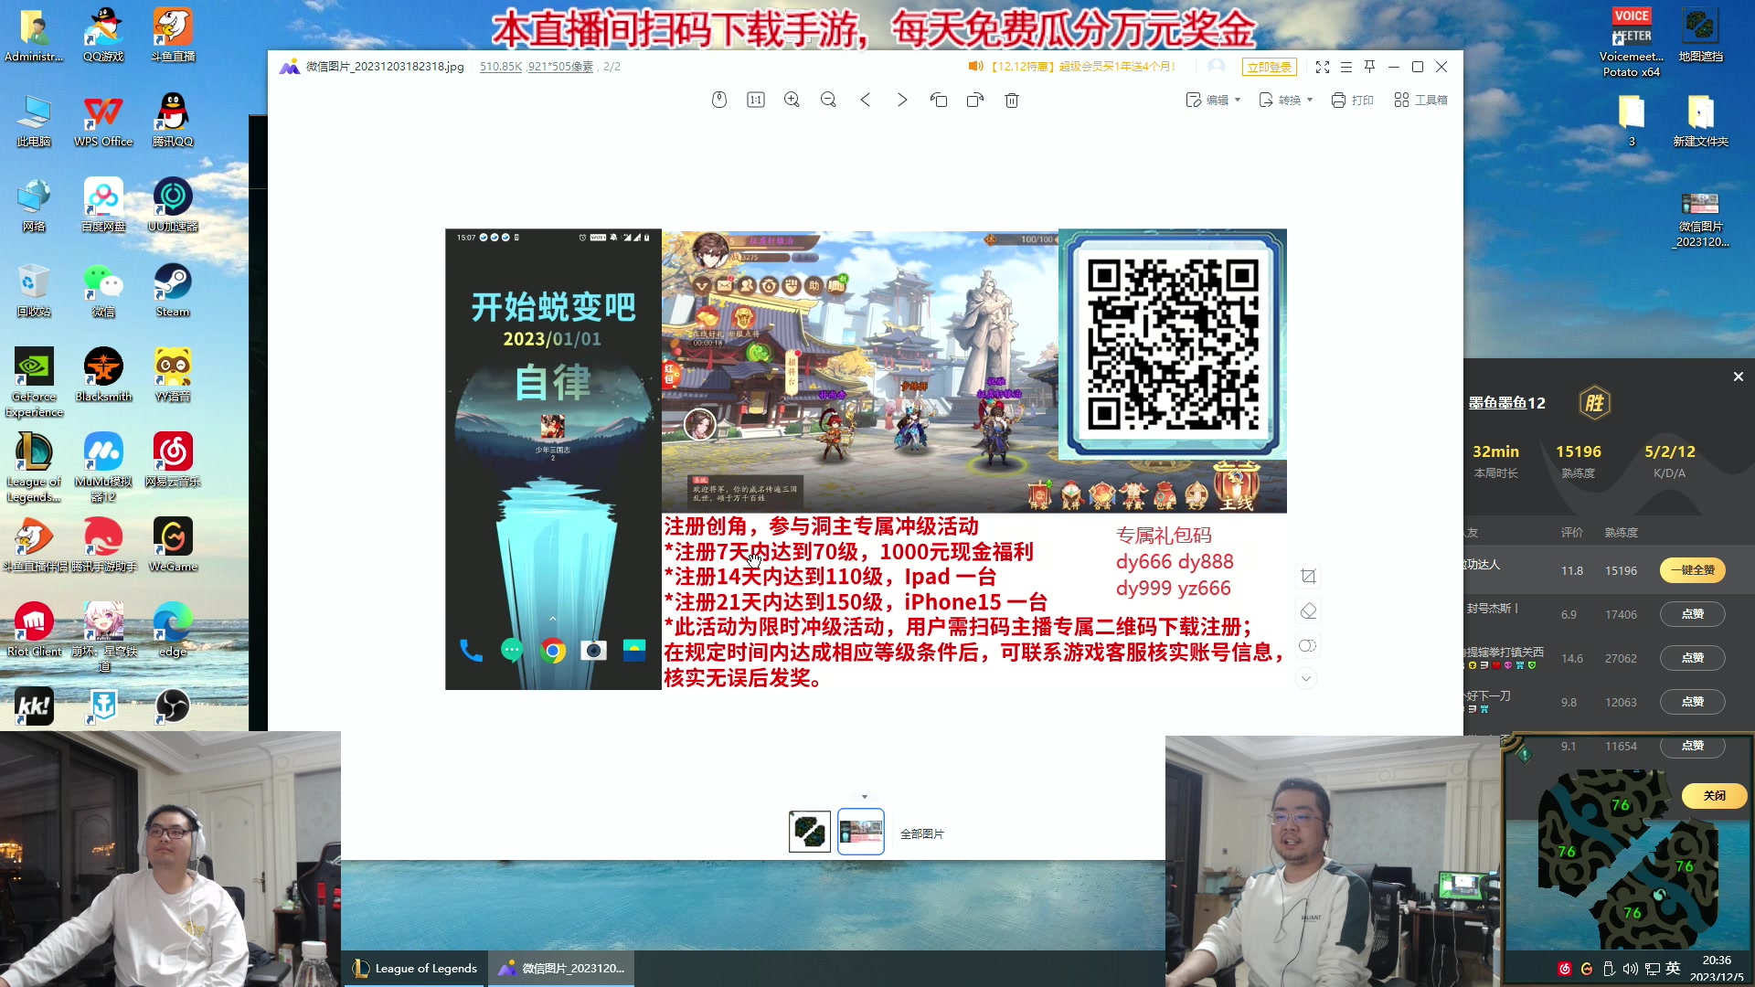This screenshot has width=1755, height=987.
Task: Click the 打印 print button
Action: [1353, 100]
